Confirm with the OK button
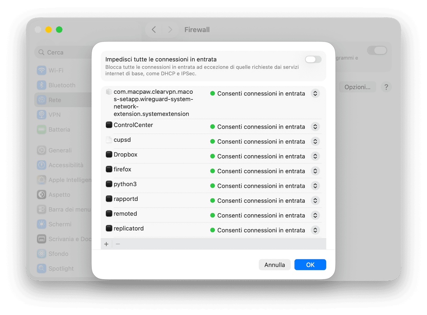The image size is (427, 315). click(310, 265)
